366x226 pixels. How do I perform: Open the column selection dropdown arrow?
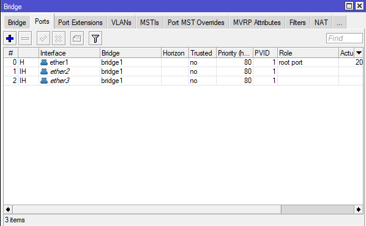359,53
